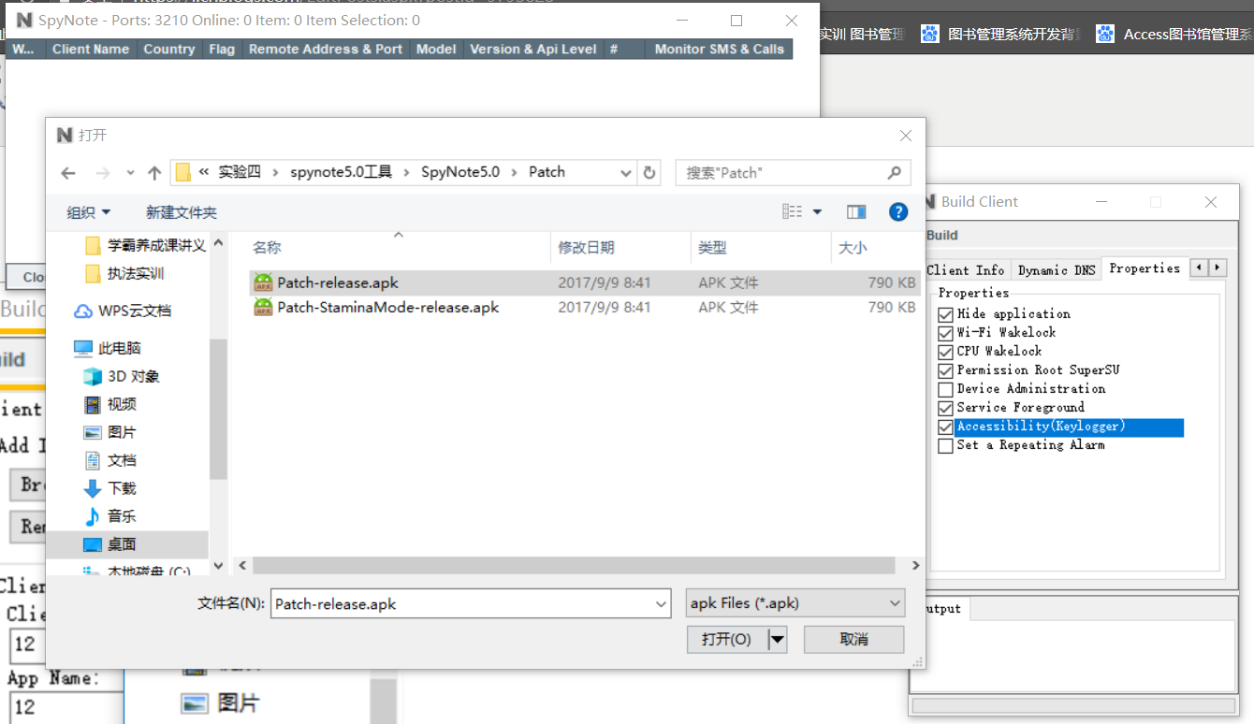
Task: Disable Permission Root SuperSU checkbox
Action: coord(945,370)
